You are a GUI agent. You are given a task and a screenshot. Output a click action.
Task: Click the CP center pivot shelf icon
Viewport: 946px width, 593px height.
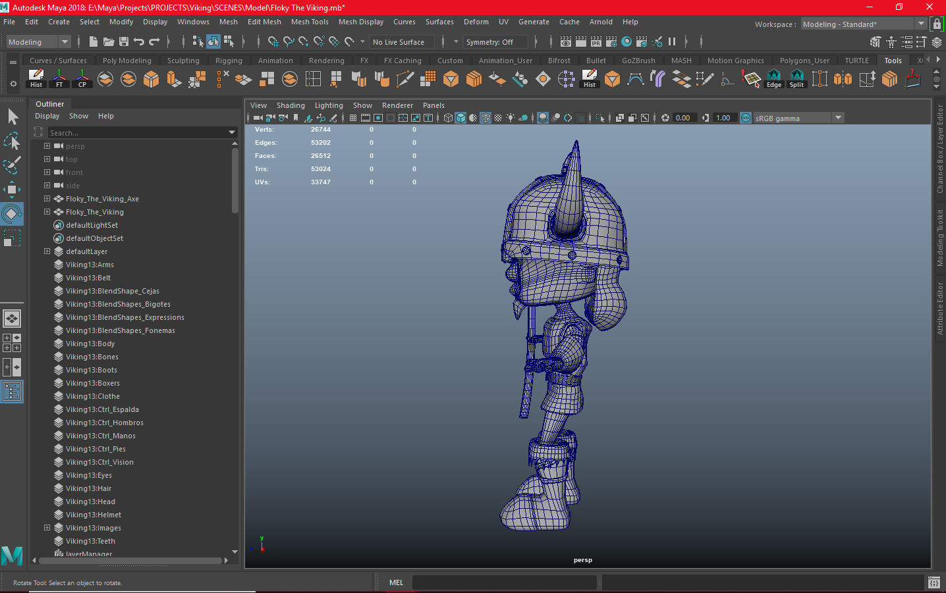(82, 79)
